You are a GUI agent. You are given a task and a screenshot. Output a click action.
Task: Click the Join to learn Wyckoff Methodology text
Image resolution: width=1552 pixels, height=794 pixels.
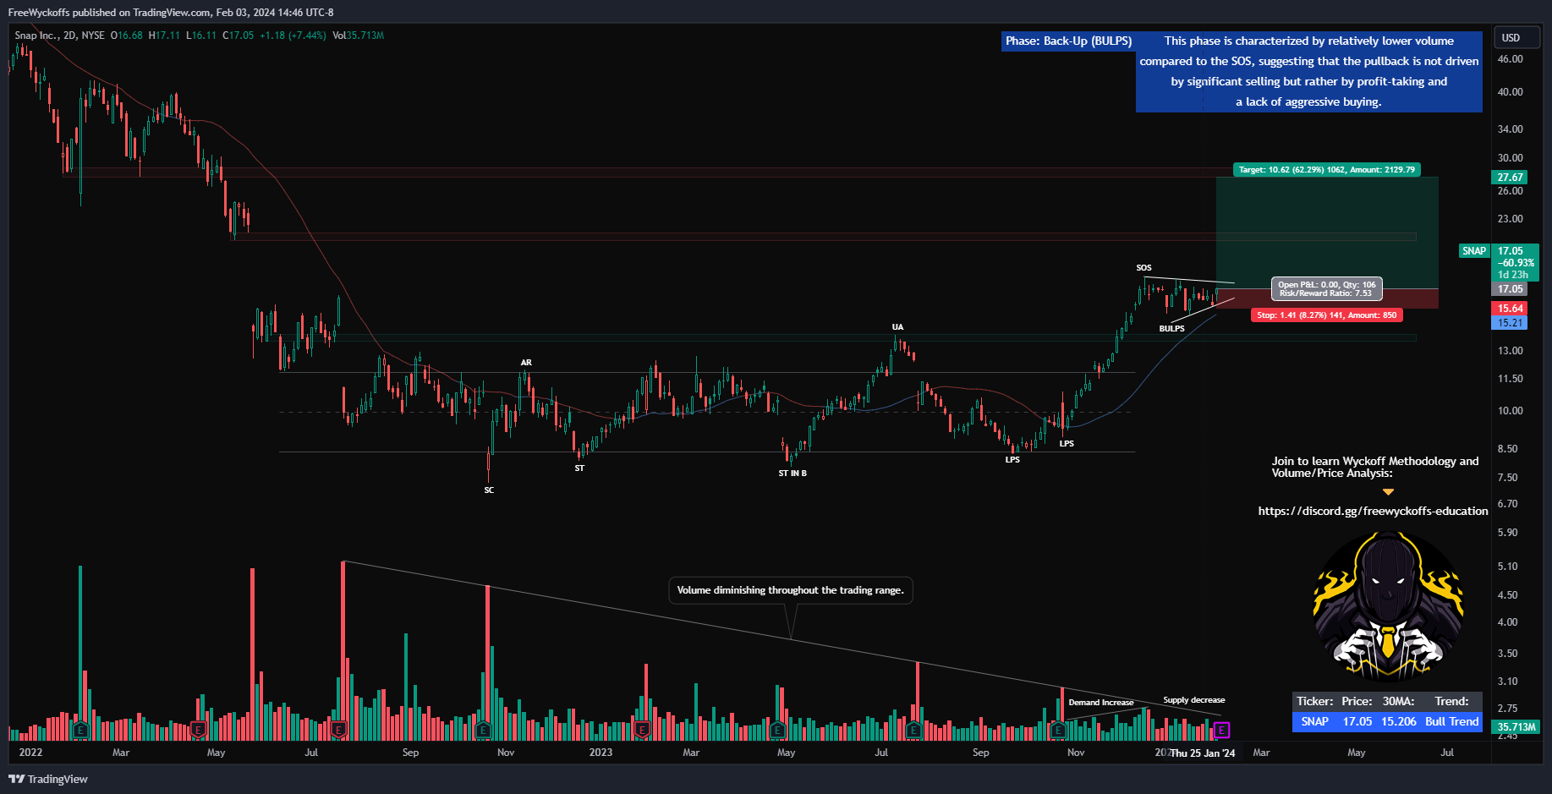pyautogui.click(x=1375, y=468)
